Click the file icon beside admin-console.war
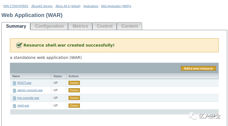The height and width of the screenshot is (126, 228). (x=14, y=91)
